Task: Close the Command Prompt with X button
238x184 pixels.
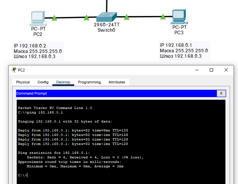Action: [x=221, y=93]
